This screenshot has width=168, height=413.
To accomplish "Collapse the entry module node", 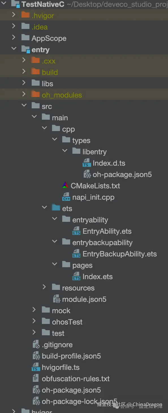I will [x=14, y=49].
